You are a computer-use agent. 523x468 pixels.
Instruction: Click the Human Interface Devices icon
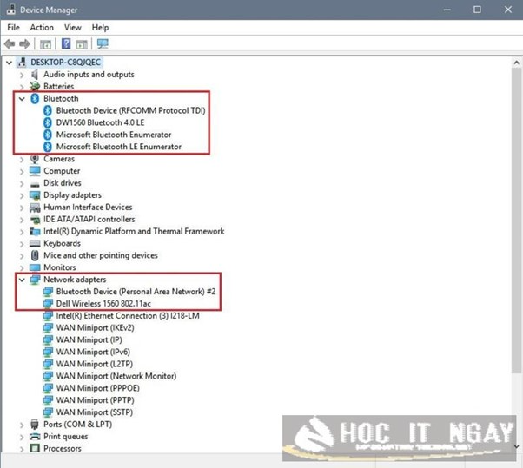pos(35,208)
